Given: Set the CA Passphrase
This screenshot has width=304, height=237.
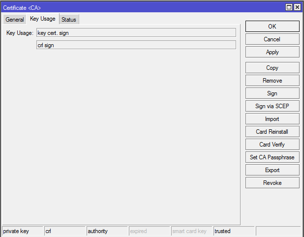Looking at the screenshot, I should pyautogui.click(x=272, y=157).
